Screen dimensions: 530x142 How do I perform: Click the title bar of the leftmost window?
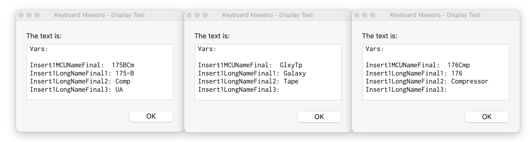pos(100,15)
